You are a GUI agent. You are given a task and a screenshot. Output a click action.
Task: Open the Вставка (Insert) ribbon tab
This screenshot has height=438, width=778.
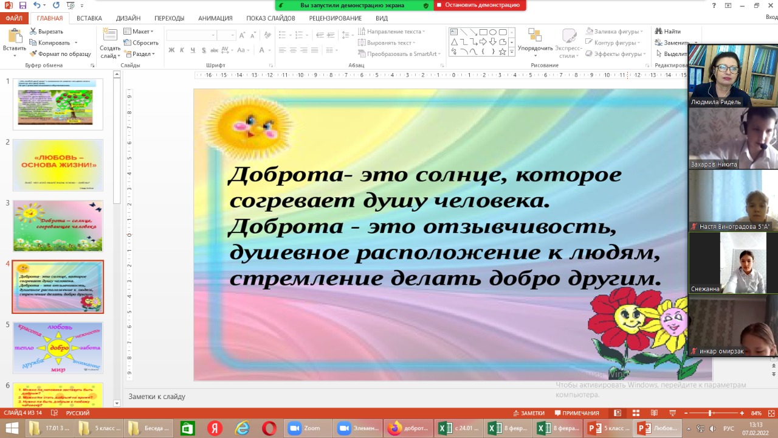point(89,18)
